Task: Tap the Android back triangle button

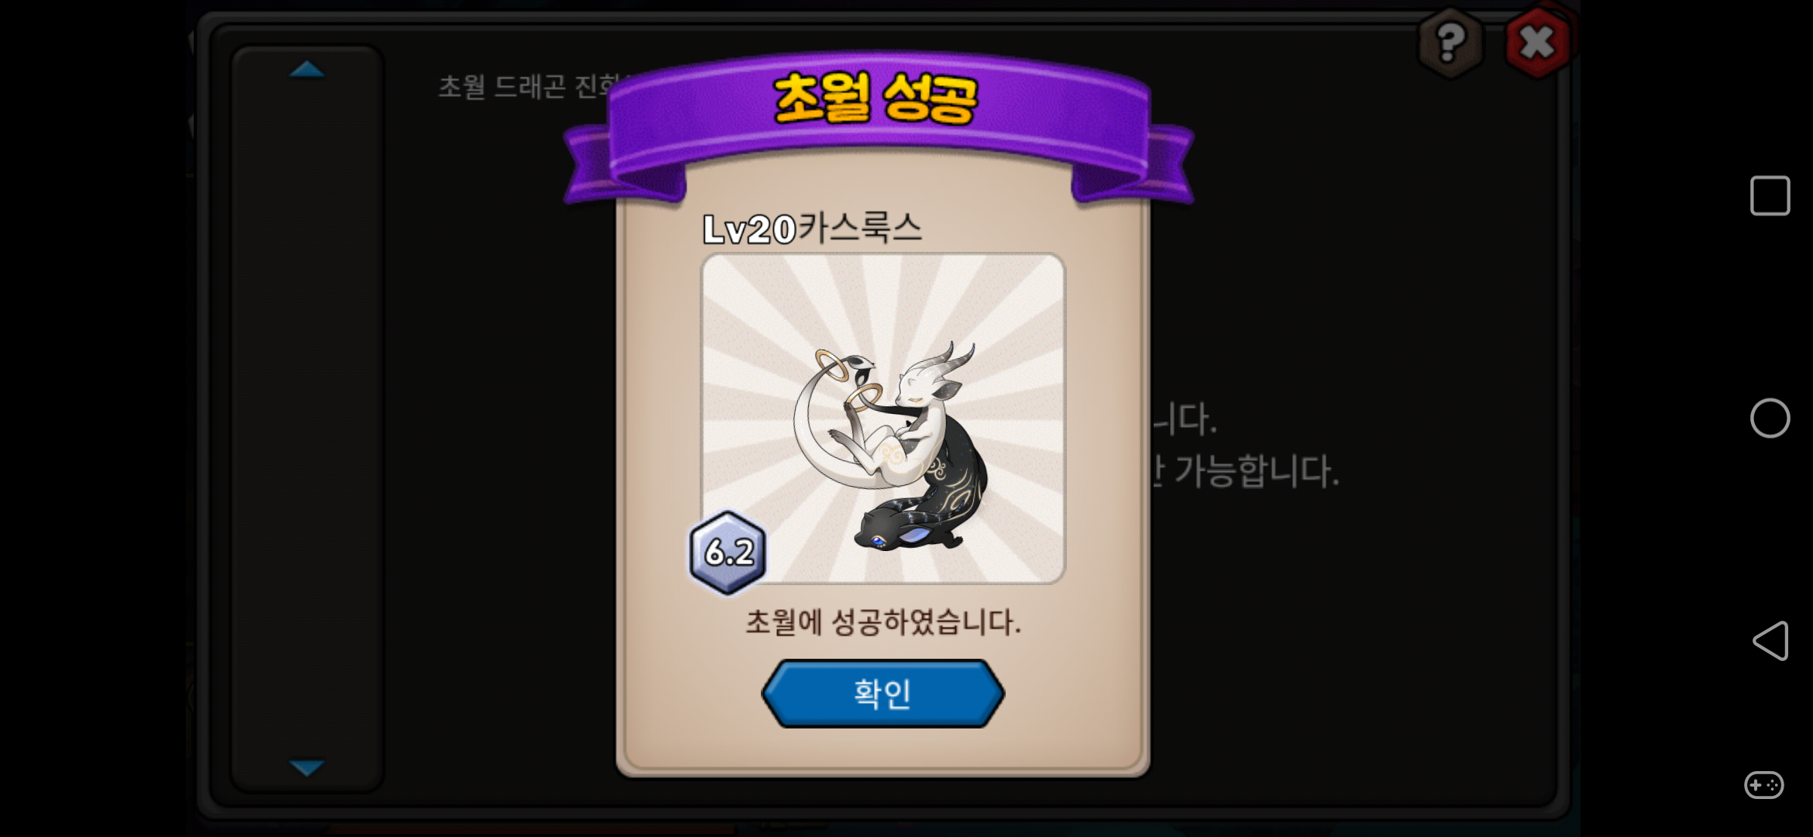Action: point(1770,641)
